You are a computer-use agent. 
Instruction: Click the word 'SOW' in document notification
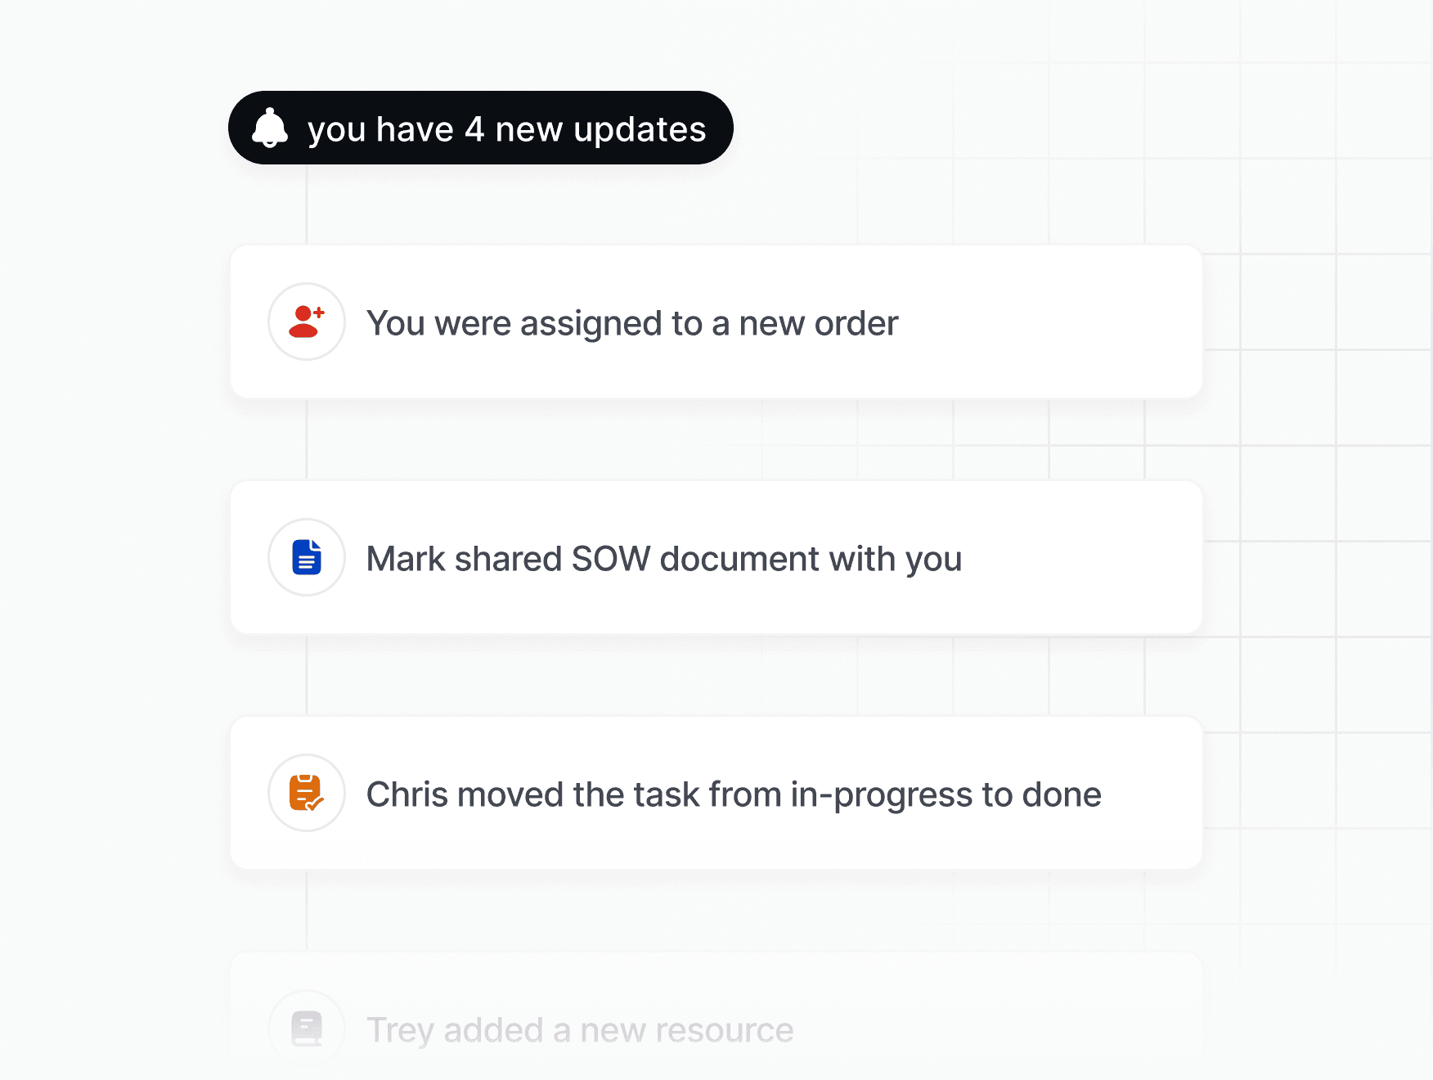pos(611,559)
